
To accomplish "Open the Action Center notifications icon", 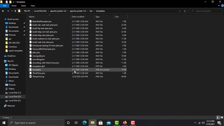I will click(219, 123).
